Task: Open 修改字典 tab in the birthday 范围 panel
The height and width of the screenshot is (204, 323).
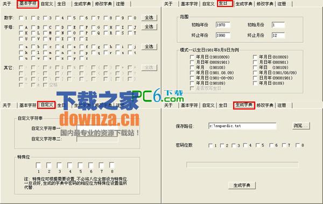Action: pos(265,4)
